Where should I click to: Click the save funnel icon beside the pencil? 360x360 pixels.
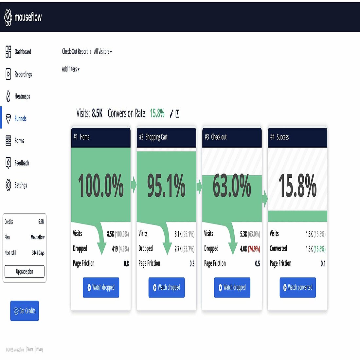point(177,114)
